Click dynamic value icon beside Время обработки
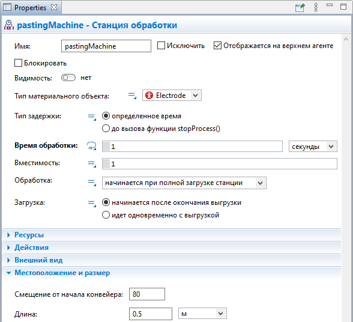353x322 pixels. [92, 146]
